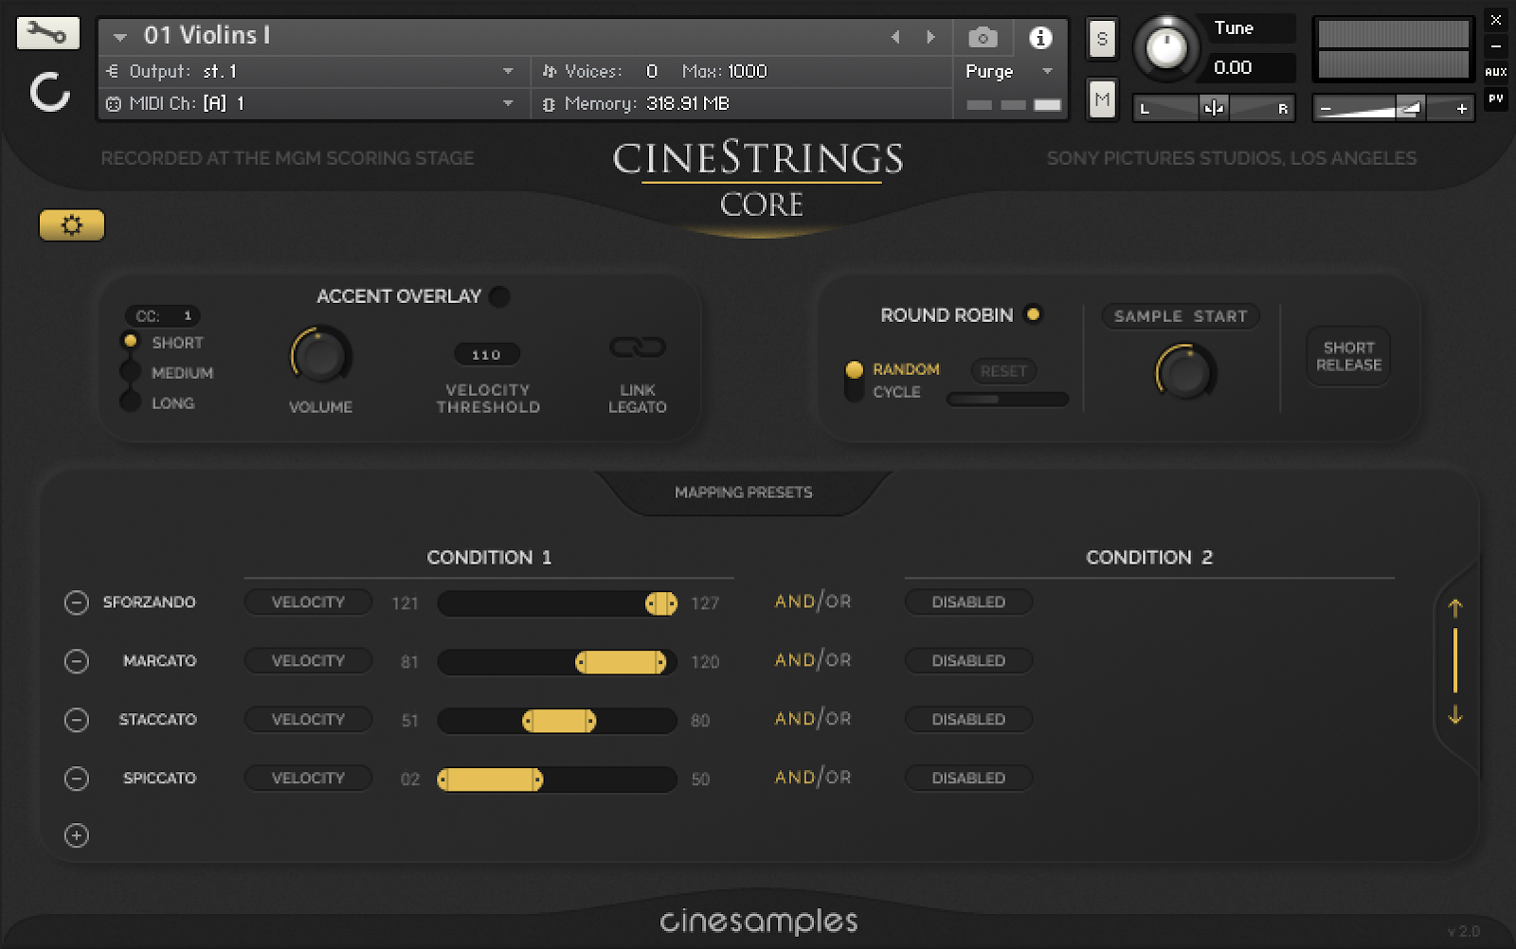Viewport: 1516px width, 949px height.
Task: Open the Mapping Presets tab
Action: [x=744, y=492]
